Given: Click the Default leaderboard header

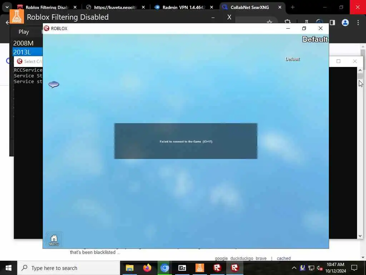Looking at the screenshot, I should click(315, 39).
